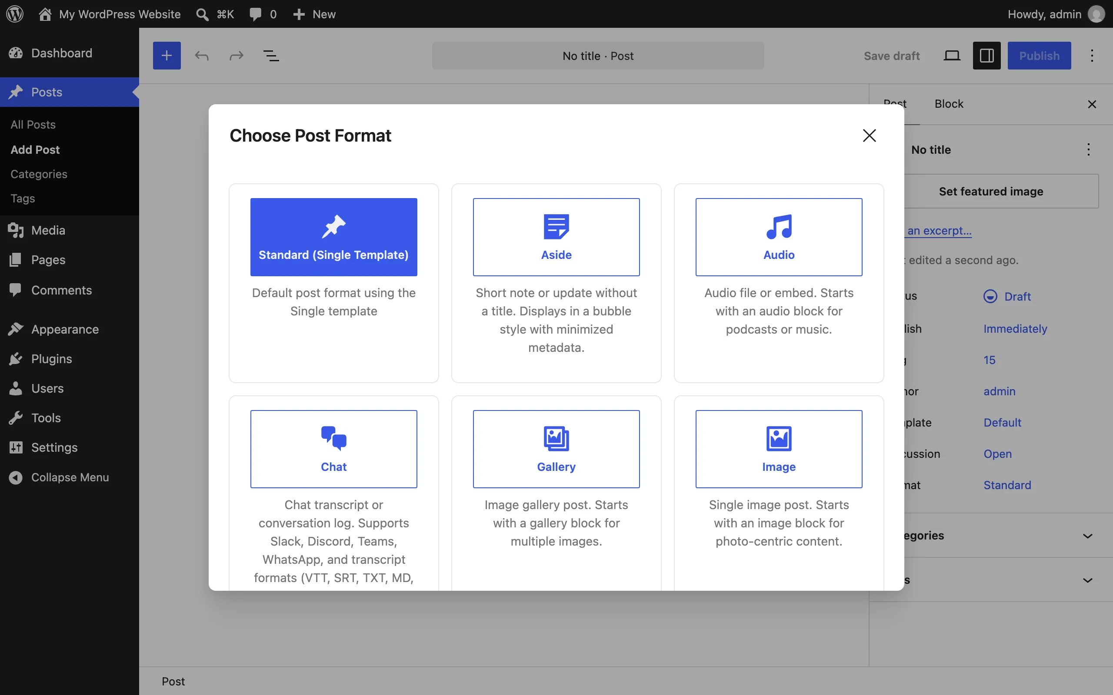Toggle the block inserter plus button
This screenshot has width=1113, height=695.
[167, 56]
